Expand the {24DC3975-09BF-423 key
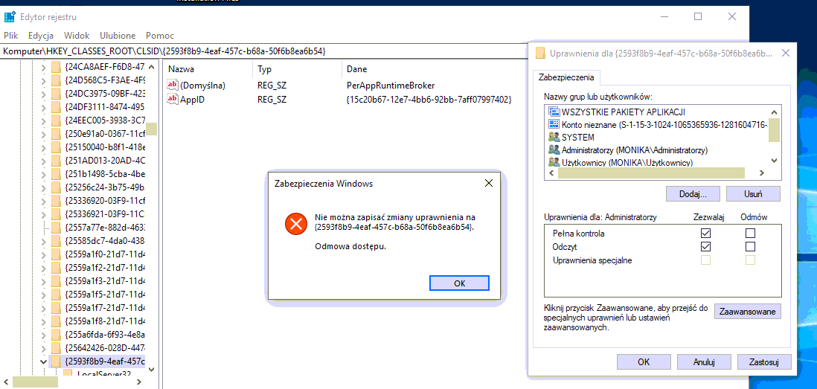Viewport: 817px width, 389px height. (43, 94)
